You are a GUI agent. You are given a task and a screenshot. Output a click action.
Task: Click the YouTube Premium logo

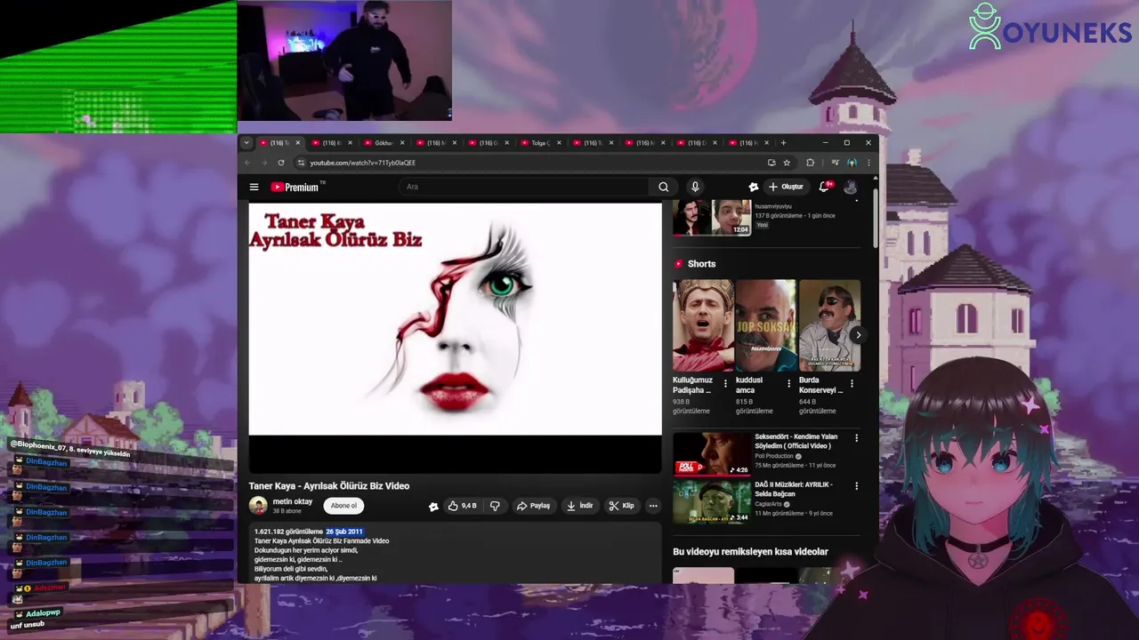coord(295,187)
